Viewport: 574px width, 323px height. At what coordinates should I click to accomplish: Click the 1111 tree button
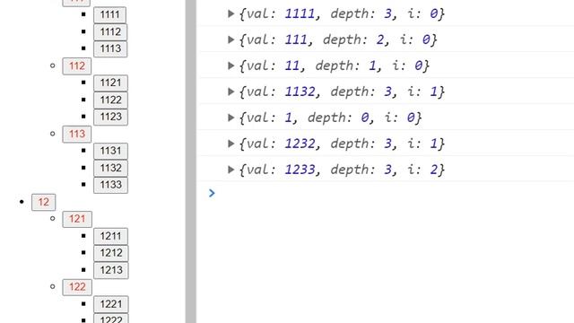point(109,15)
